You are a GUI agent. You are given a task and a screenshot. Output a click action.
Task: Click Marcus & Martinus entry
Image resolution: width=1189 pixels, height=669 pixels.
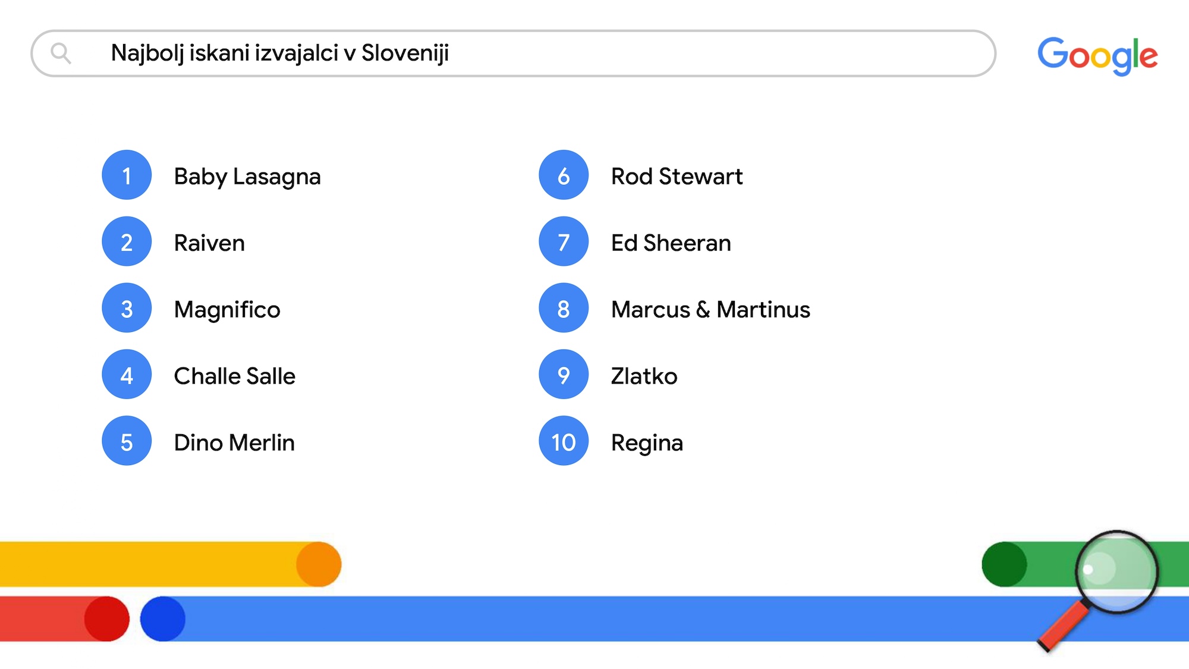[x=710, y=310]
